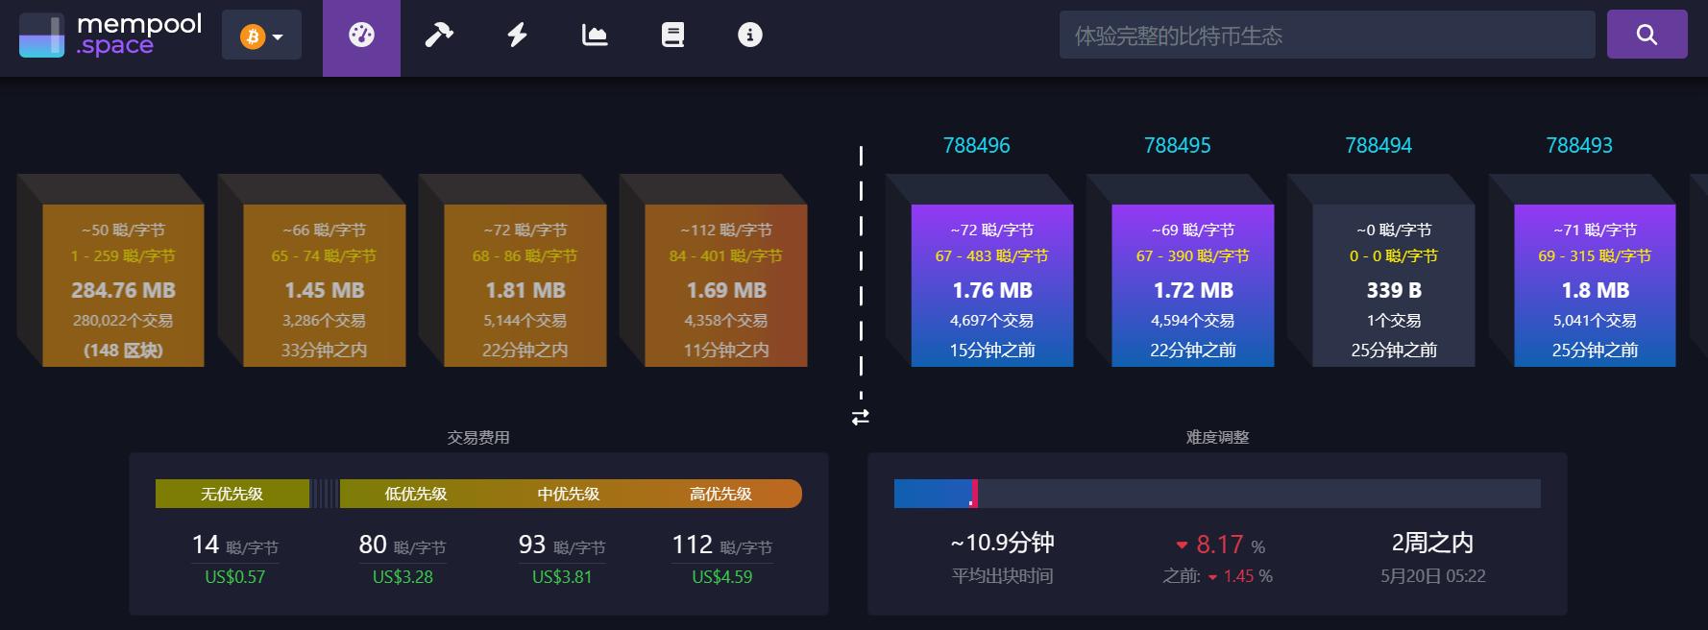Click the no priority fee bar segment
Image resolution: width=1708 pixels, height=630 pixels.
point(232,494)
